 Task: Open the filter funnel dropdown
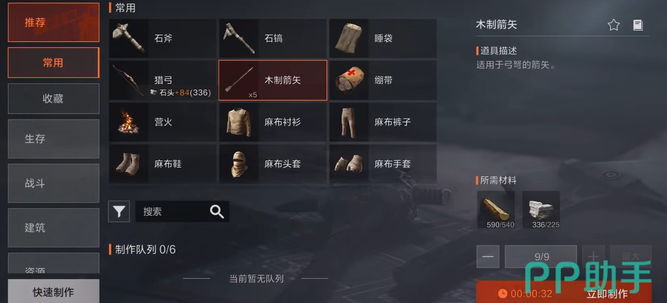pyautogui.click(x=119, y=211)
